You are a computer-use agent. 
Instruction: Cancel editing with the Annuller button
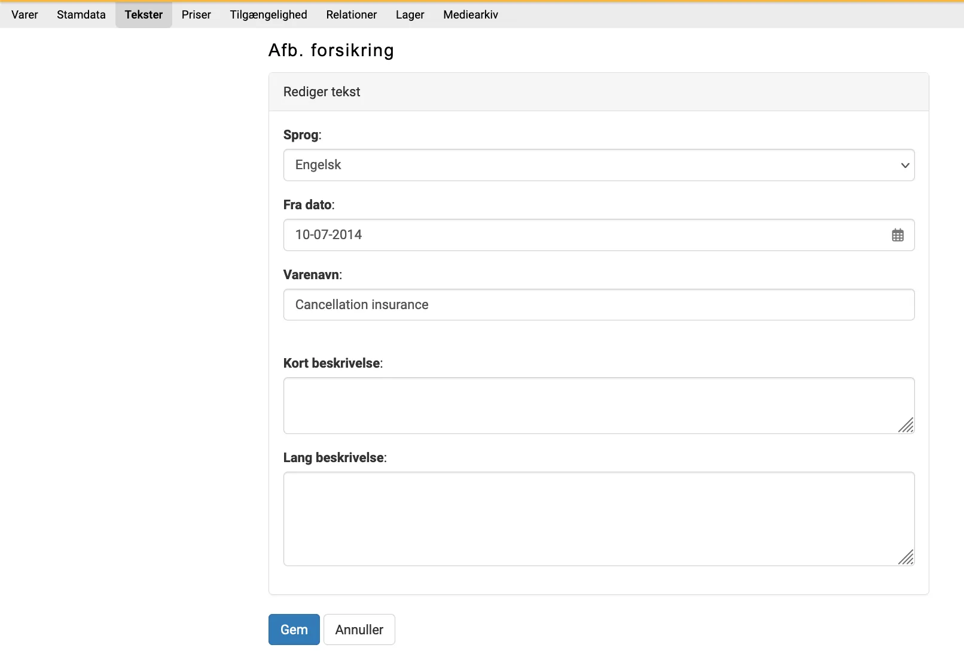point(359,630)
